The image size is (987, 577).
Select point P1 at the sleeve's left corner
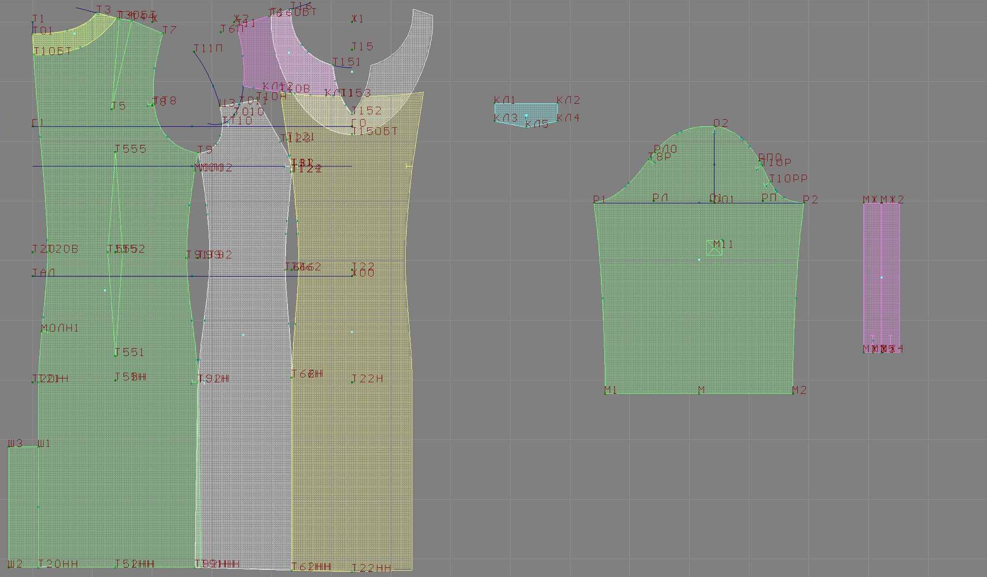click(595, 203)
